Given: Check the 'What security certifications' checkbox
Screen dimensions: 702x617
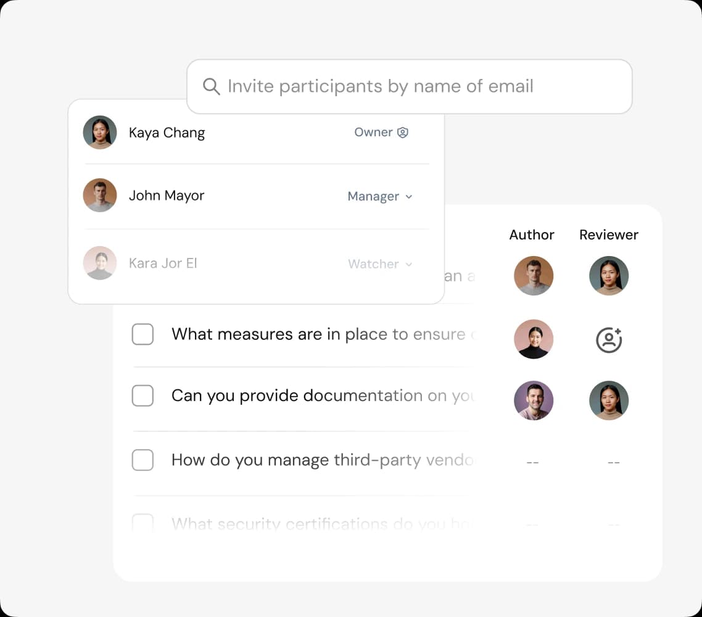Looking at the screenshot, I should 143,523.
